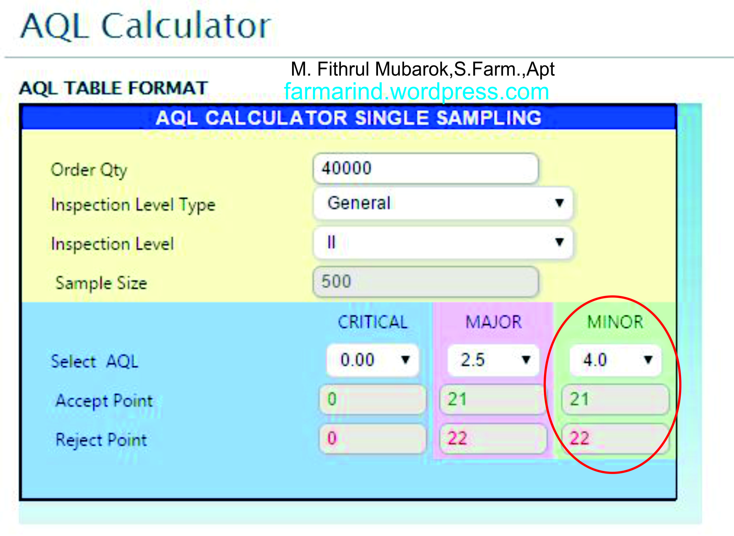Open the Minor AQL 4.0 dropdown
Screen dimensions: 734x536
(615, 360)
